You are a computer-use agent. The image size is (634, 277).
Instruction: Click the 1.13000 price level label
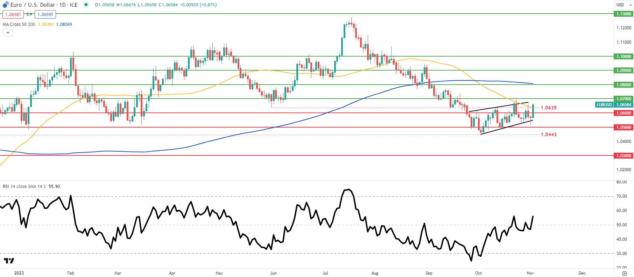coord(624,14)
